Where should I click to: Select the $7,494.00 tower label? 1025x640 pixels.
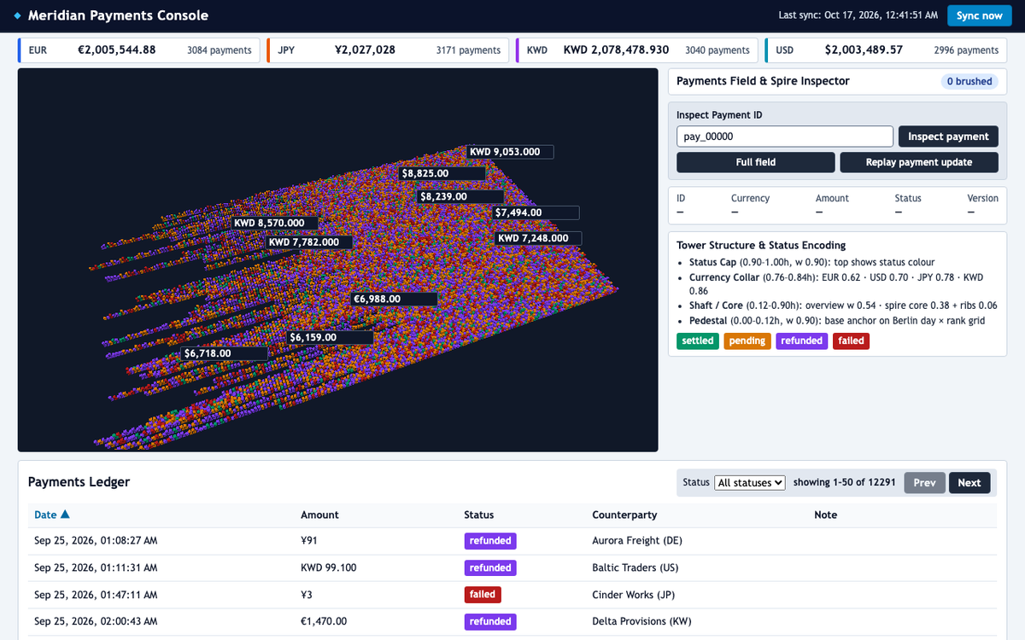[x=536, y=212]
